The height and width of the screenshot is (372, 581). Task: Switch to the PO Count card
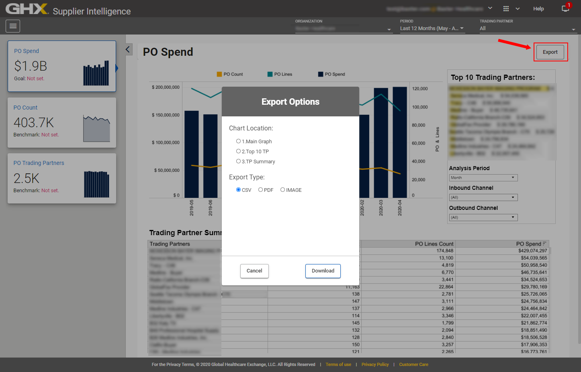point(61,122)
